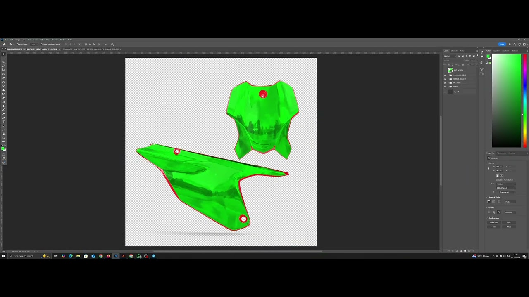Click the Share button

tap(502, 44)
